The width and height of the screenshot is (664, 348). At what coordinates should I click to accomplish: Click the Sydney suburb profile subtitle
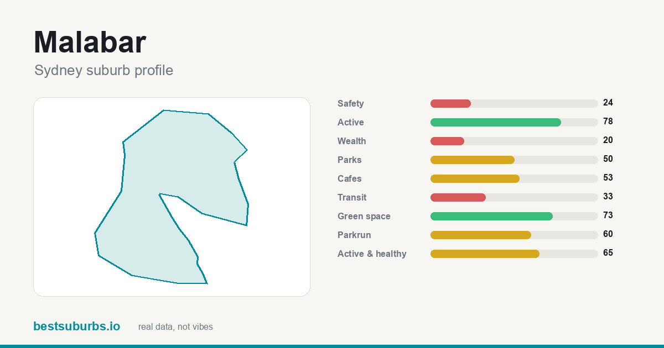click(103, 71)
